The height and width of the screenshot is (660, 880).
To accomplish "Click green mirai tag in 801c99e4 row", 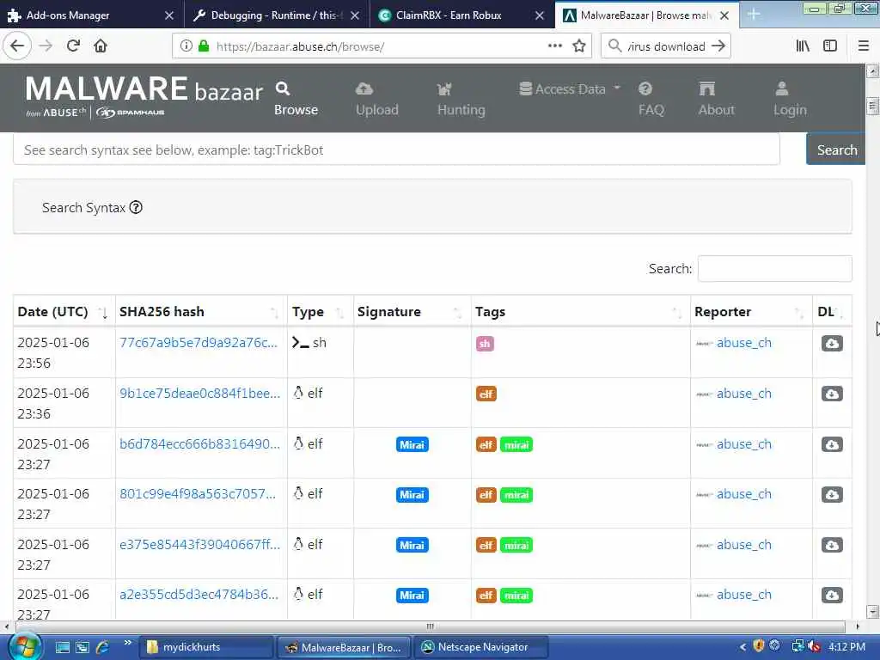I will click(x=516, y=494).
